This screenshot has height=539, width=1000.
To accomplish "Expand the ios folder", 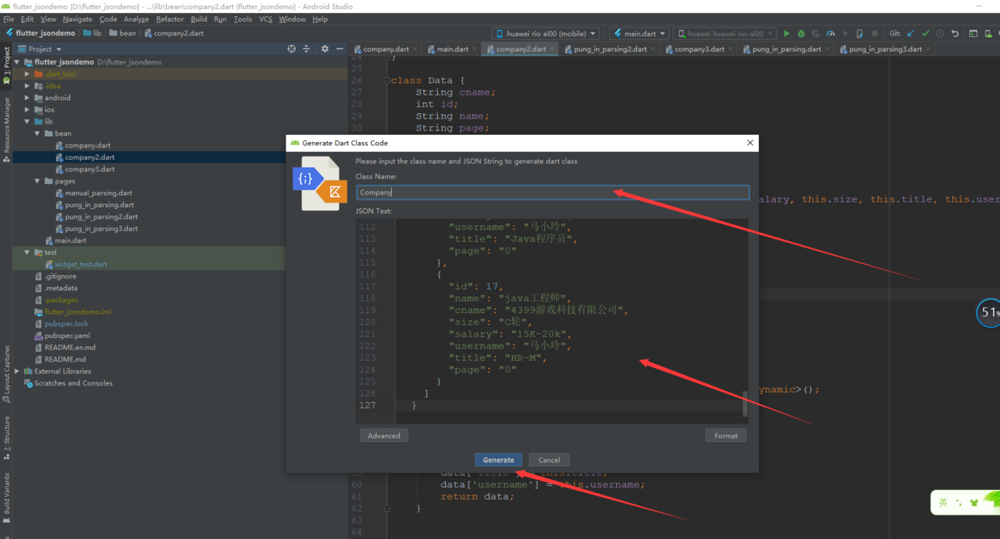I will coord(27,110).
